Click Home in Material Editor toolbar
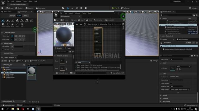 point(89,20)
